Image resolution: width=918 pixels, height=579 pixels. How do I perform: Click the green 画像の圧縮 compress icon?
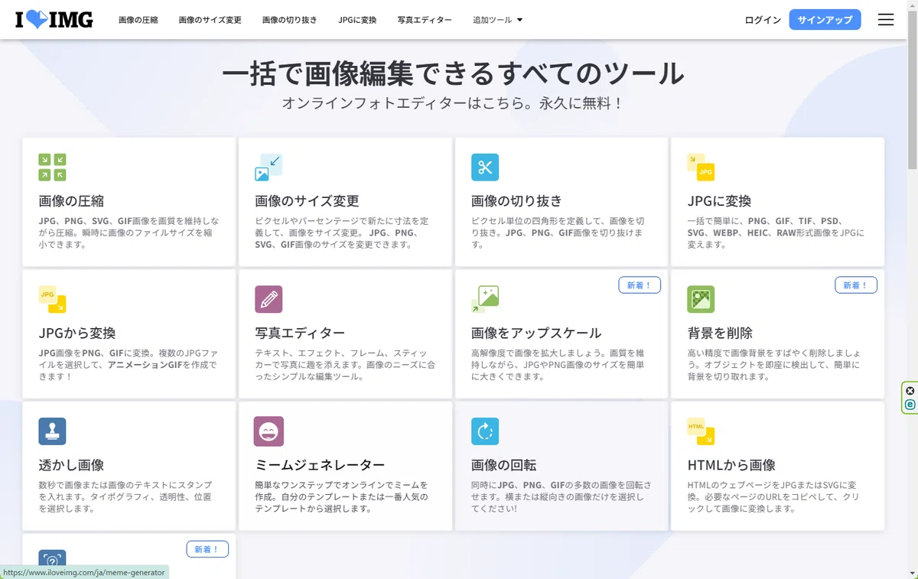click(52, 168)
